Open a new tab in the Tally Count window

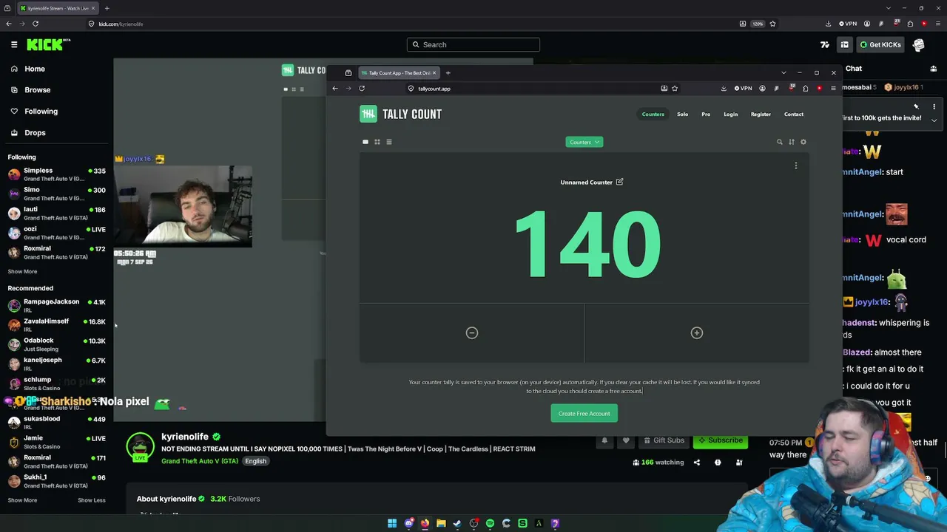[448, 72]
